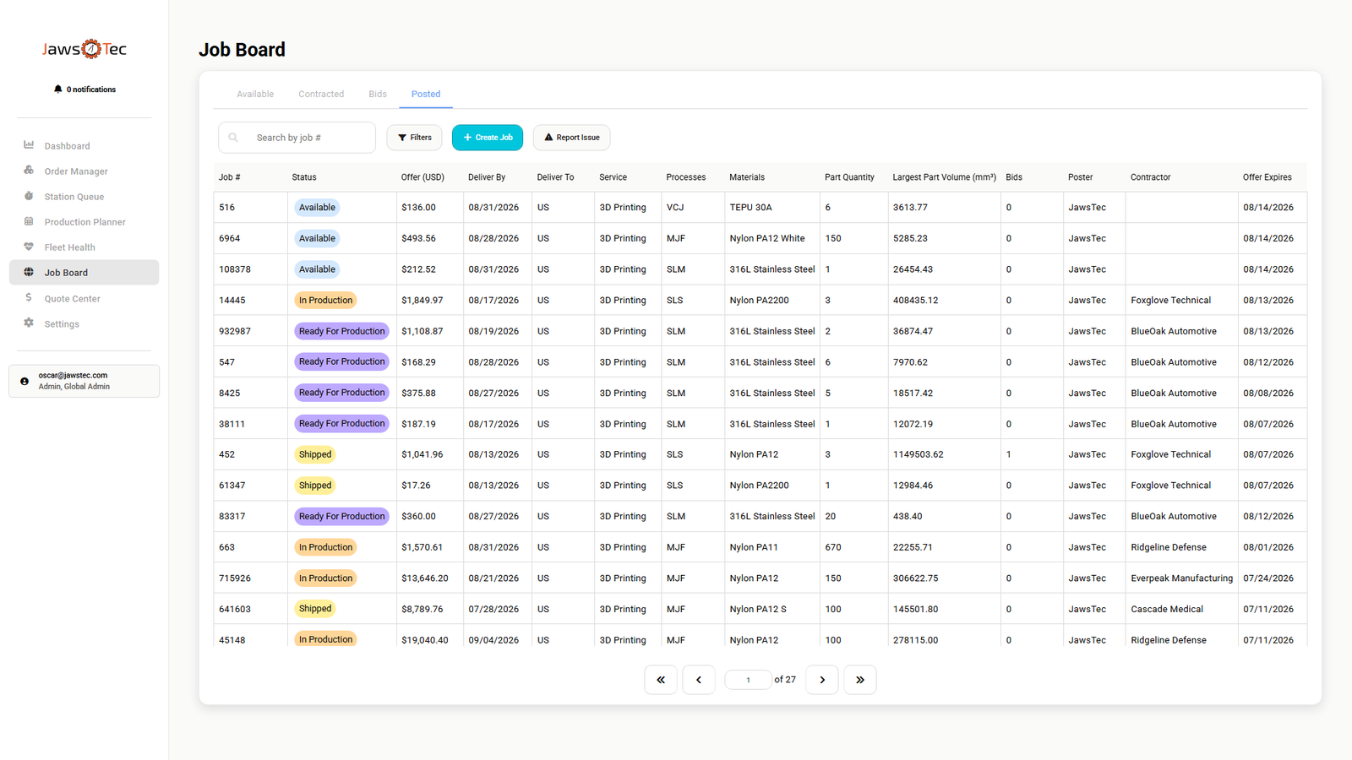Screen dimensions: 1352x760
Task: Click the JawsTec logo
Action: click(x=84, y=49)
